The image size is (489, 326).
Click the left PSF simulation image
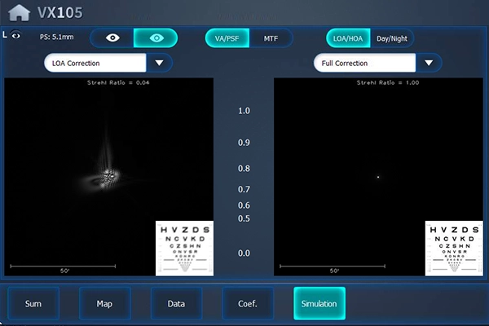[x=108, y=171]
